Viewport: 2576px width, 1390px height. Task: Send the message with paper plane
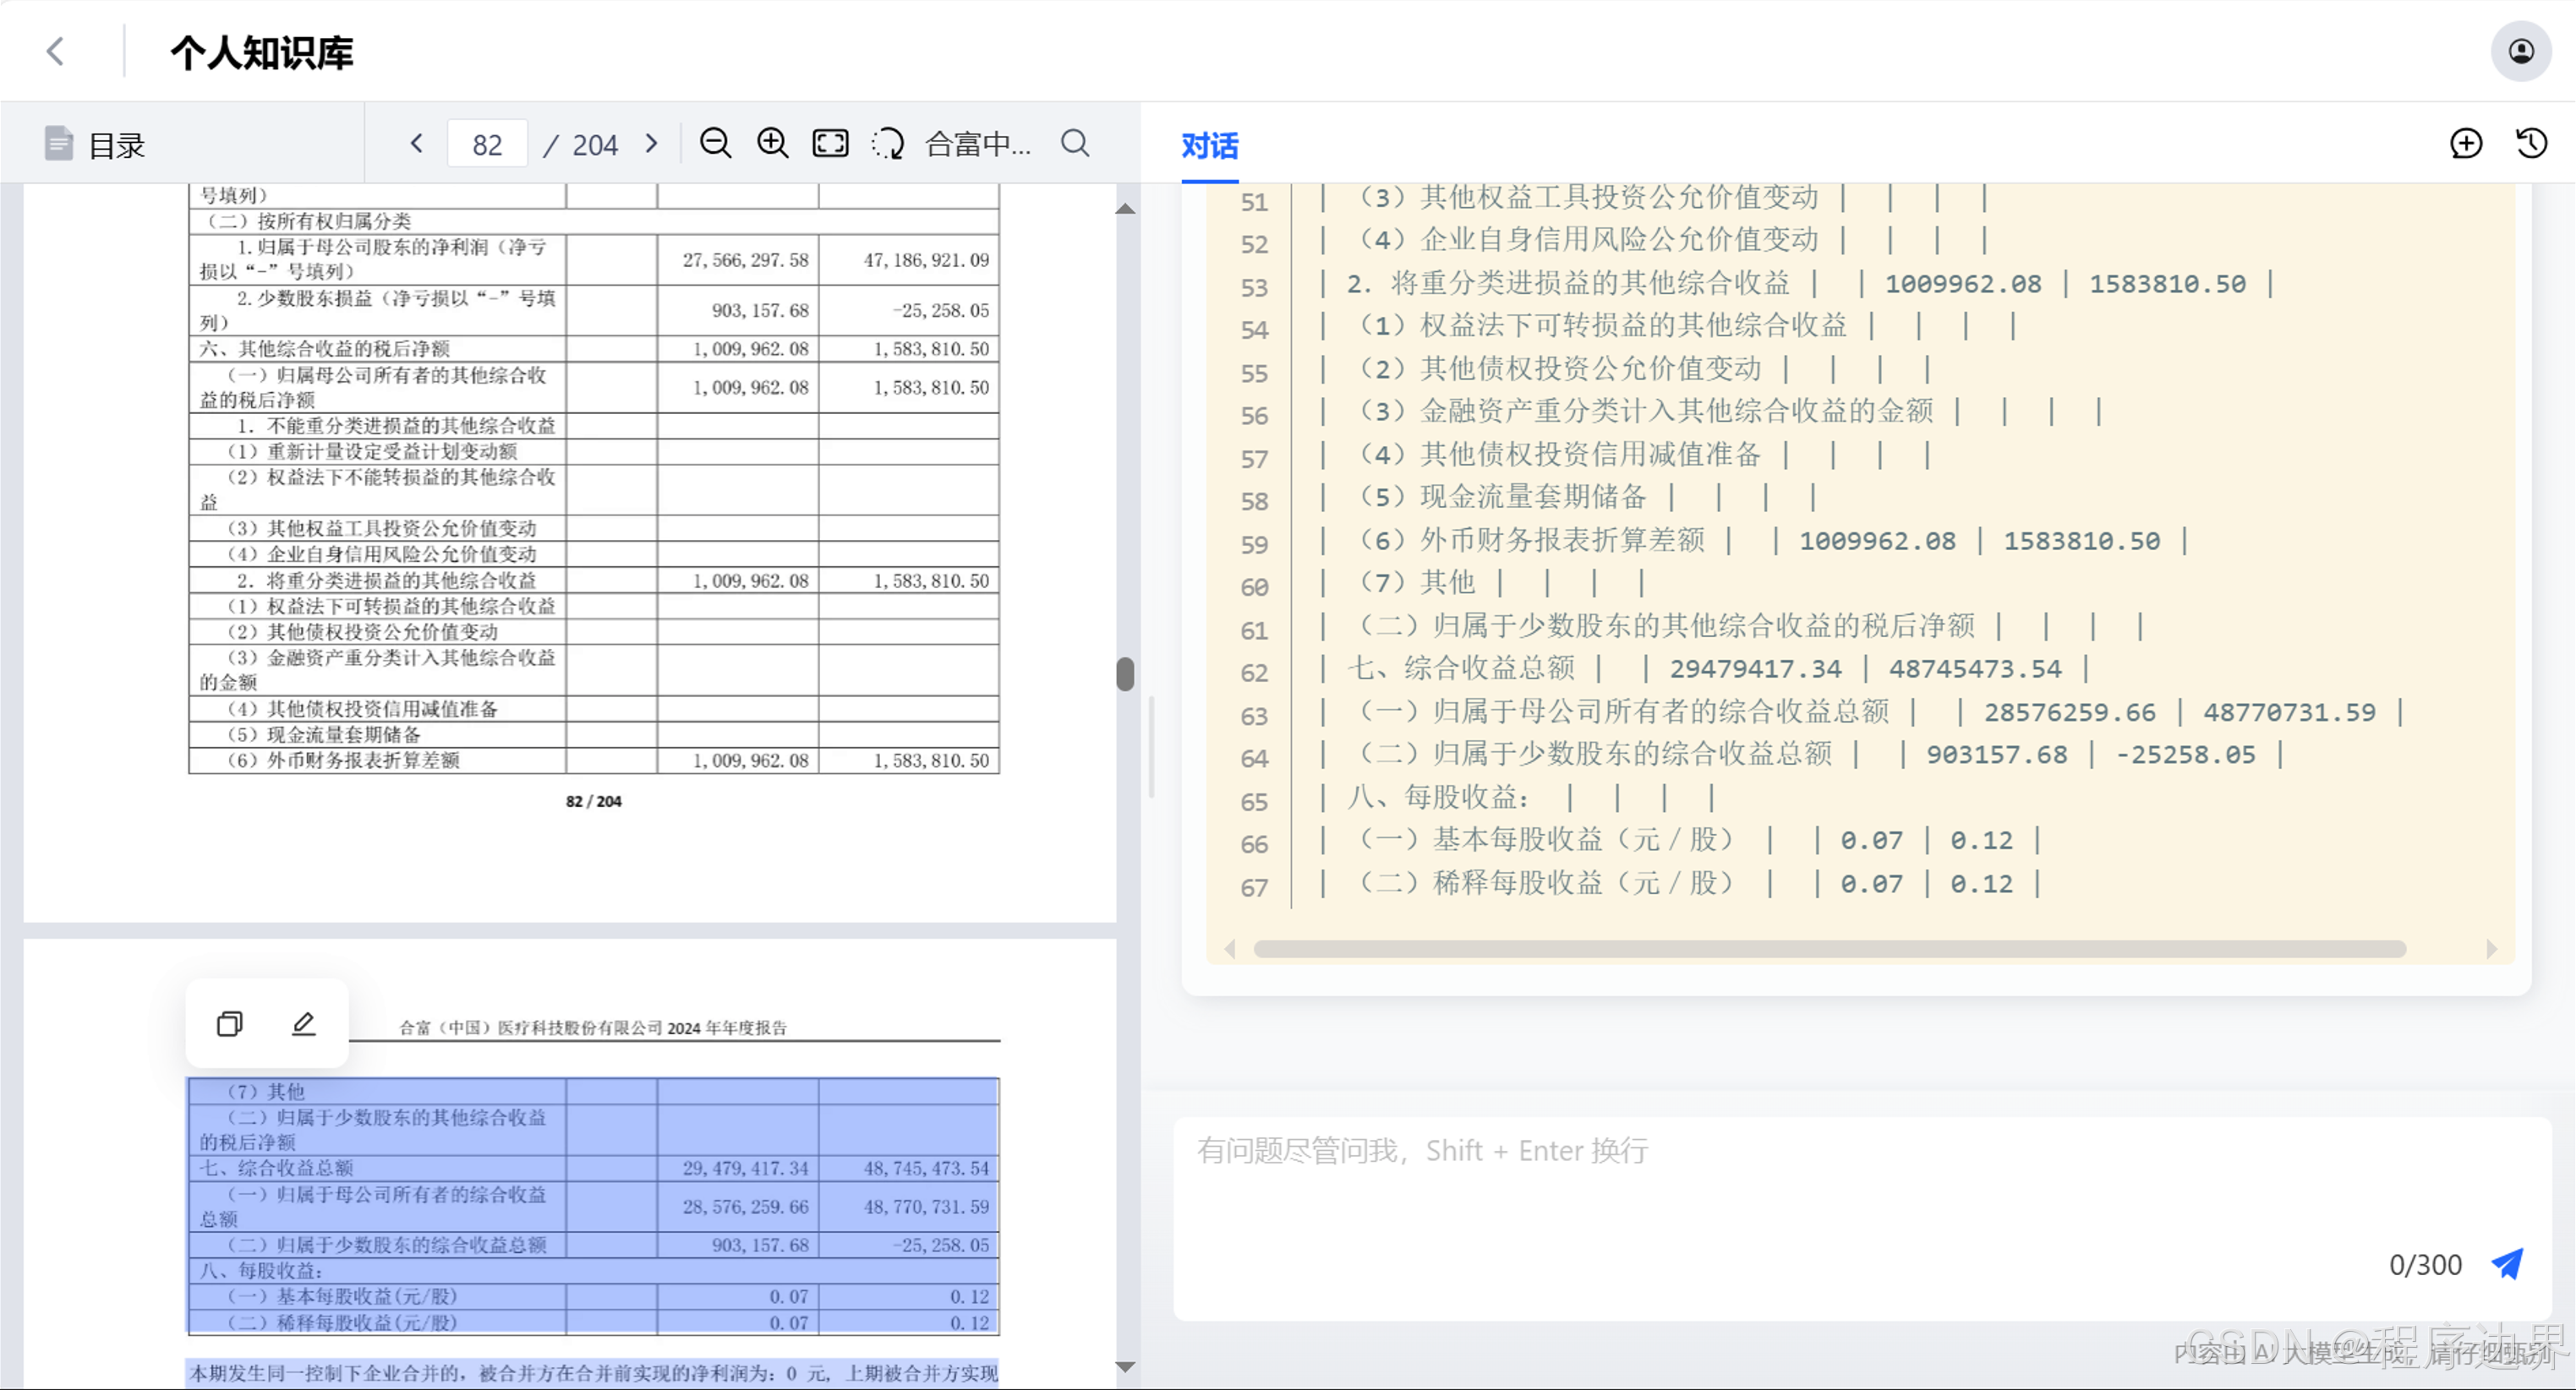pyautogui.click(x=2508, y=1264)
